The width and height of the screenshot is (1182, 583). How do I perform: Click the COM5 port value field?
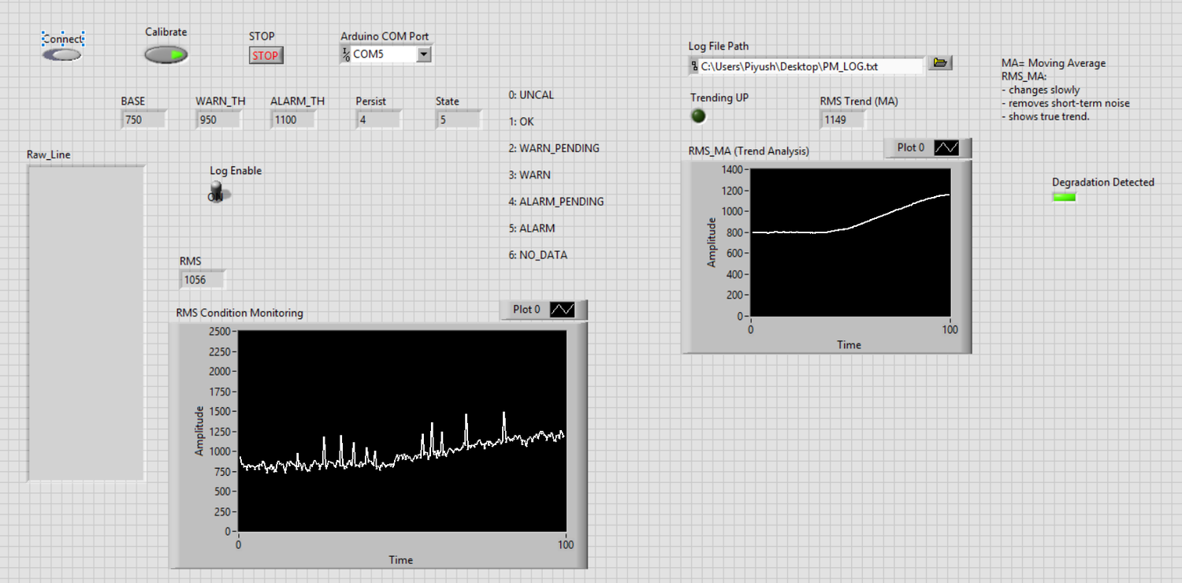tap(384, 54)
